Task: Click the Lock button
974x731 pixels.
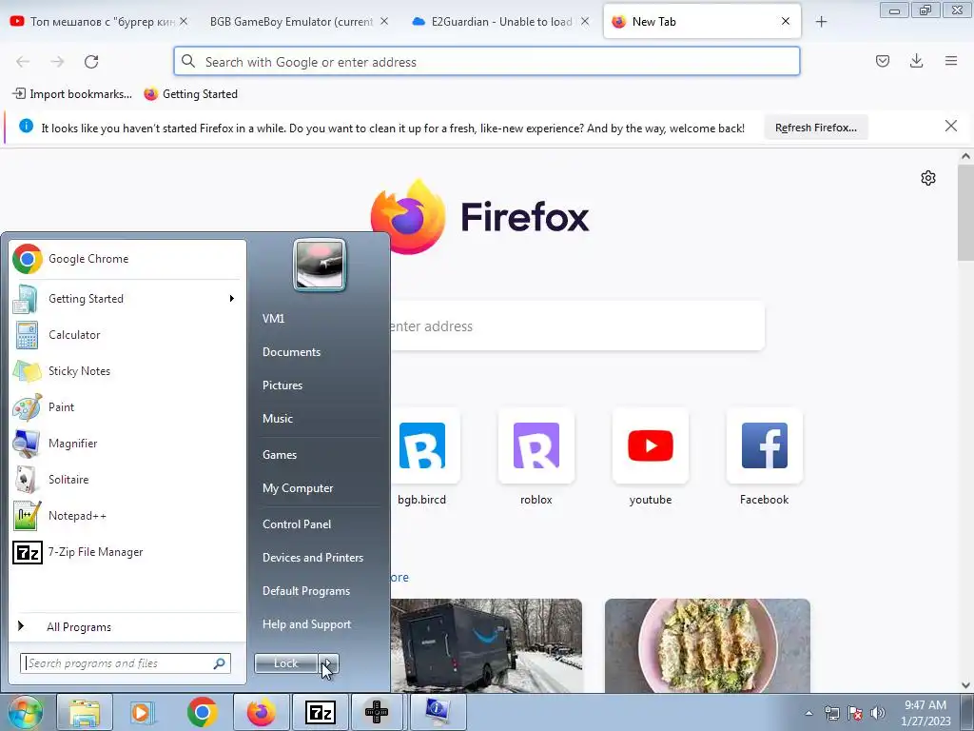Action: click(286, 663)
